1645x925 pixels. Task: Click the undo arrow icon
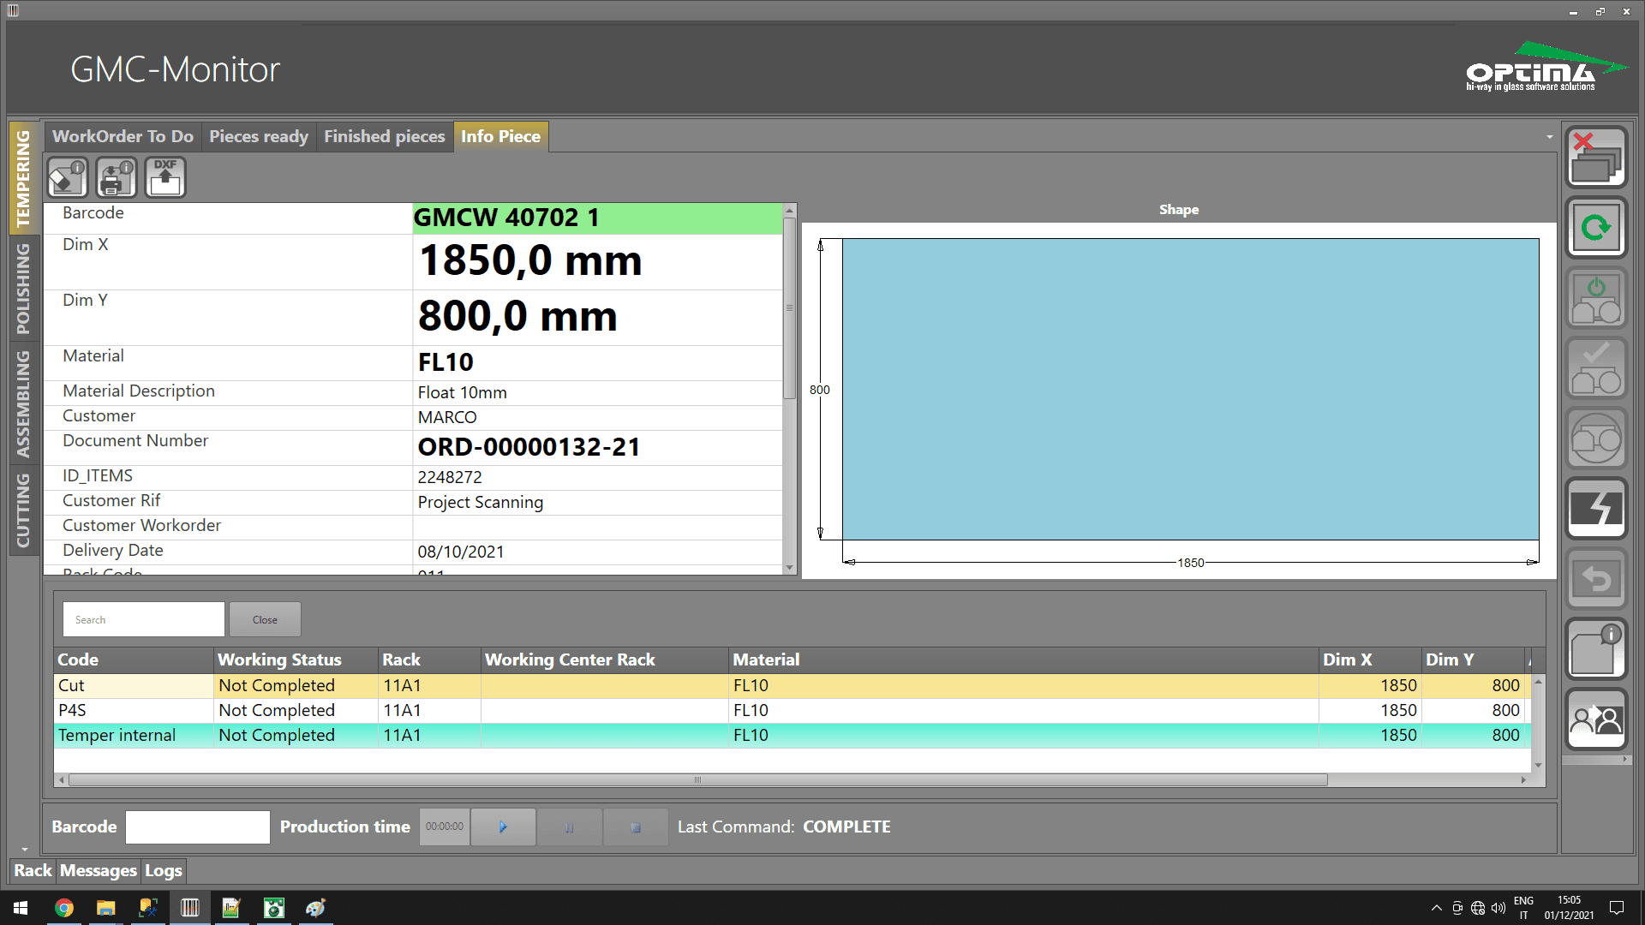pyautogui.click(x=1597, y=579)
